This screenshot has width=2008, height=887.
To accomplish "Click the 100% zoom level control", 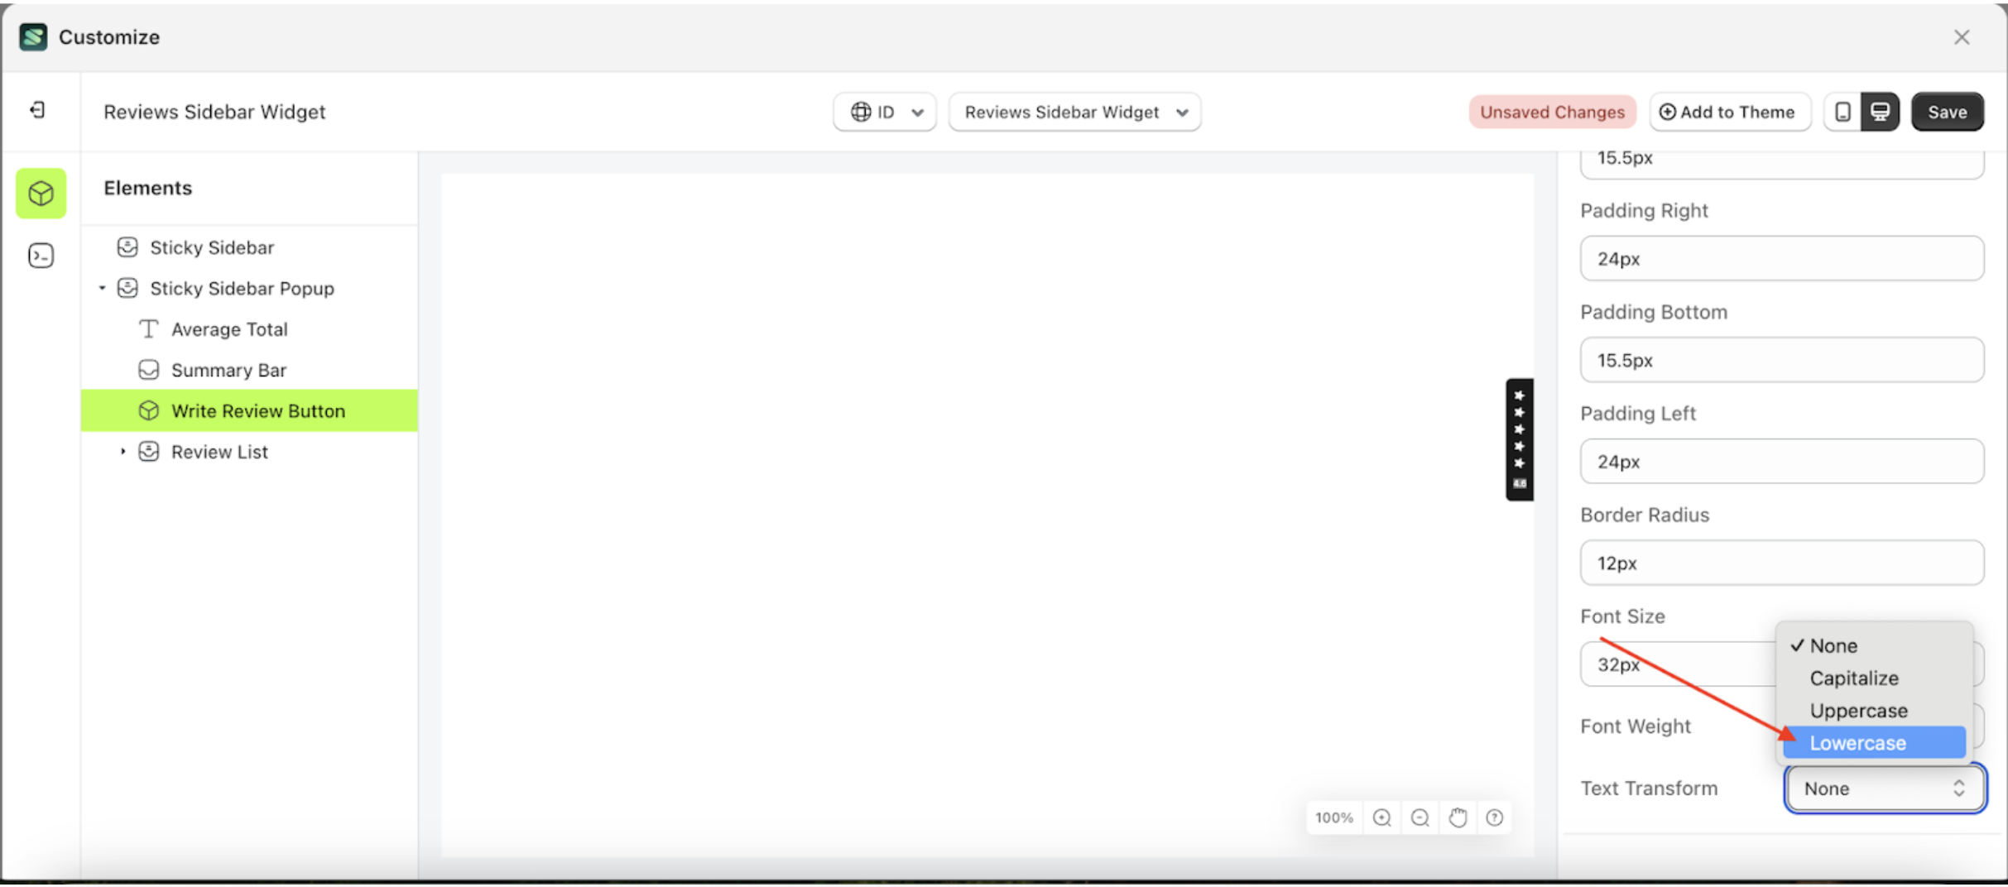I will click(1333, 817).
